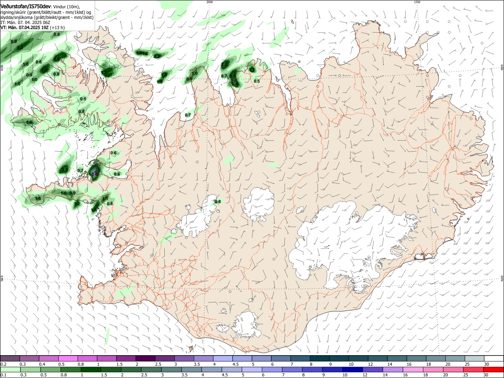Click the light pink swatch between 16 and 18 in the rain row
504x378 pixels.
click(412, 370)
